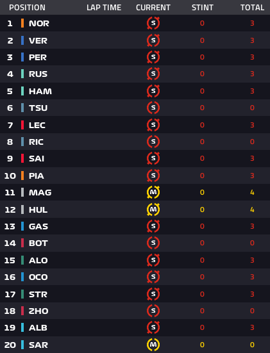The image size is (270, 353).
Task: Open driver HAM's row
Action: coord(135,91)
